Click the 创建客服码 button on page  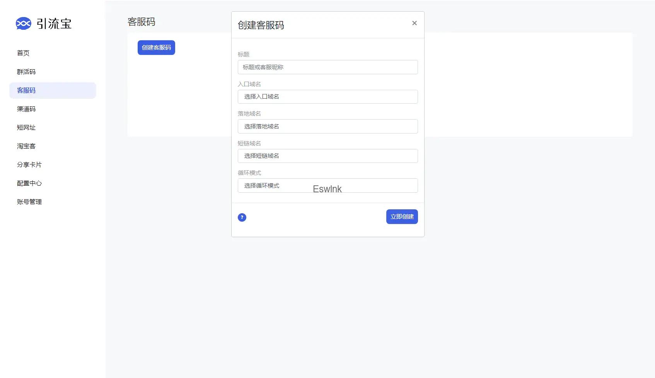(x=156, y=48)
